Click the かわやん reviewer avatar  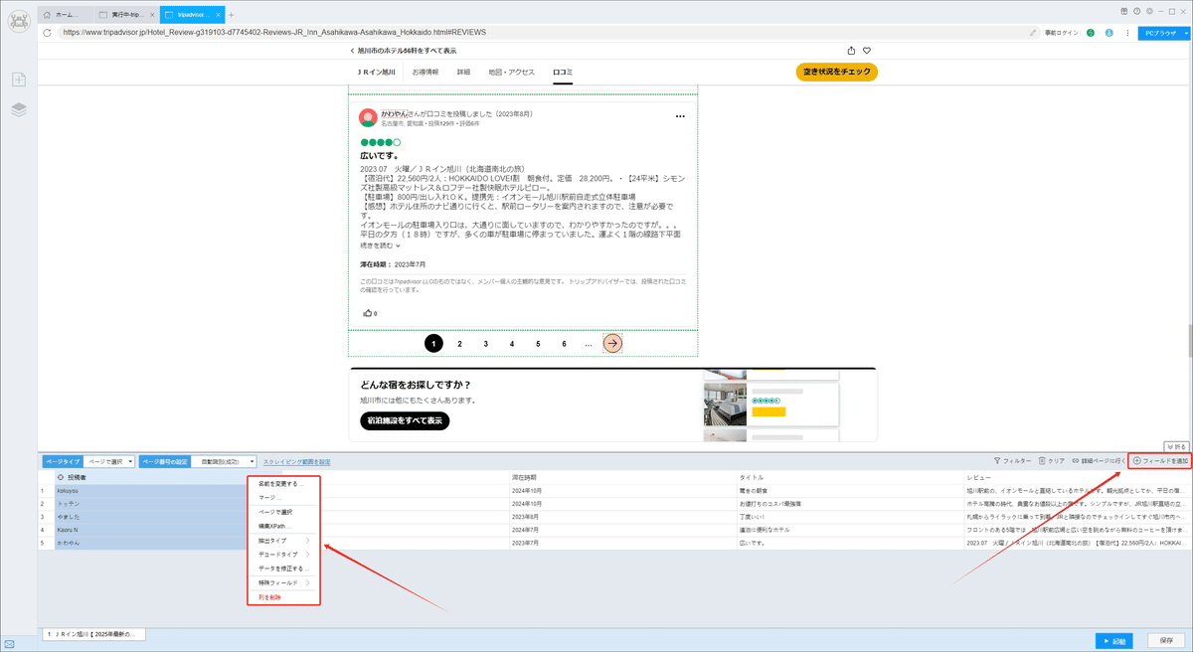(x=369, y=117)
